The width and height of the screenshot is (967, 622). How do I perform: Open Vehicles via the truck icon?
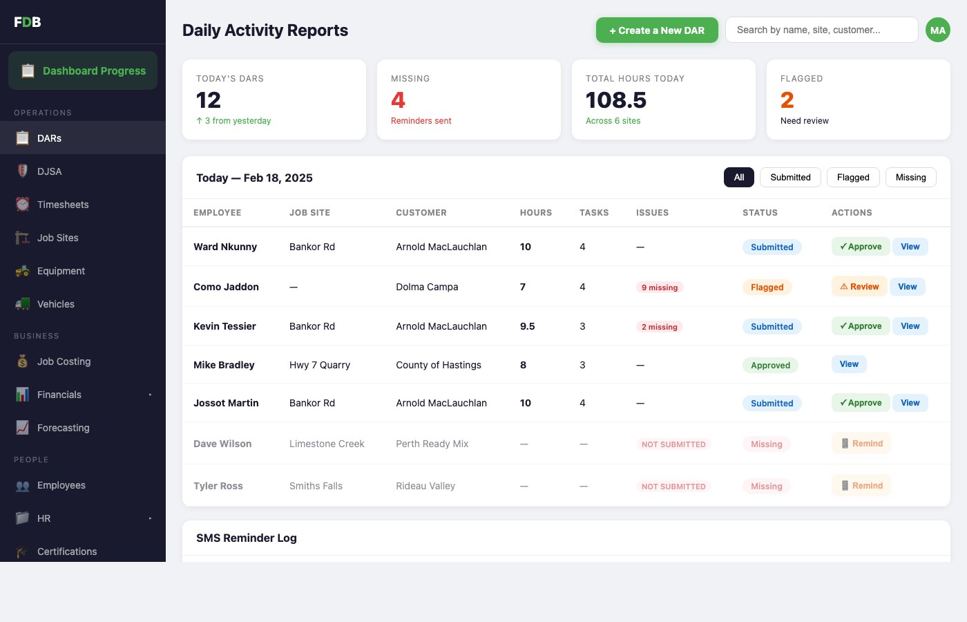click(21, 303)
